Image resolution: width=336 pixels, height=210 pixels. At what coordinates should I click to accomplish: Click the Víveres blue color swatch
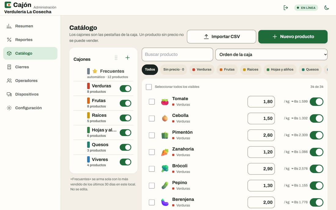[88, 159]
